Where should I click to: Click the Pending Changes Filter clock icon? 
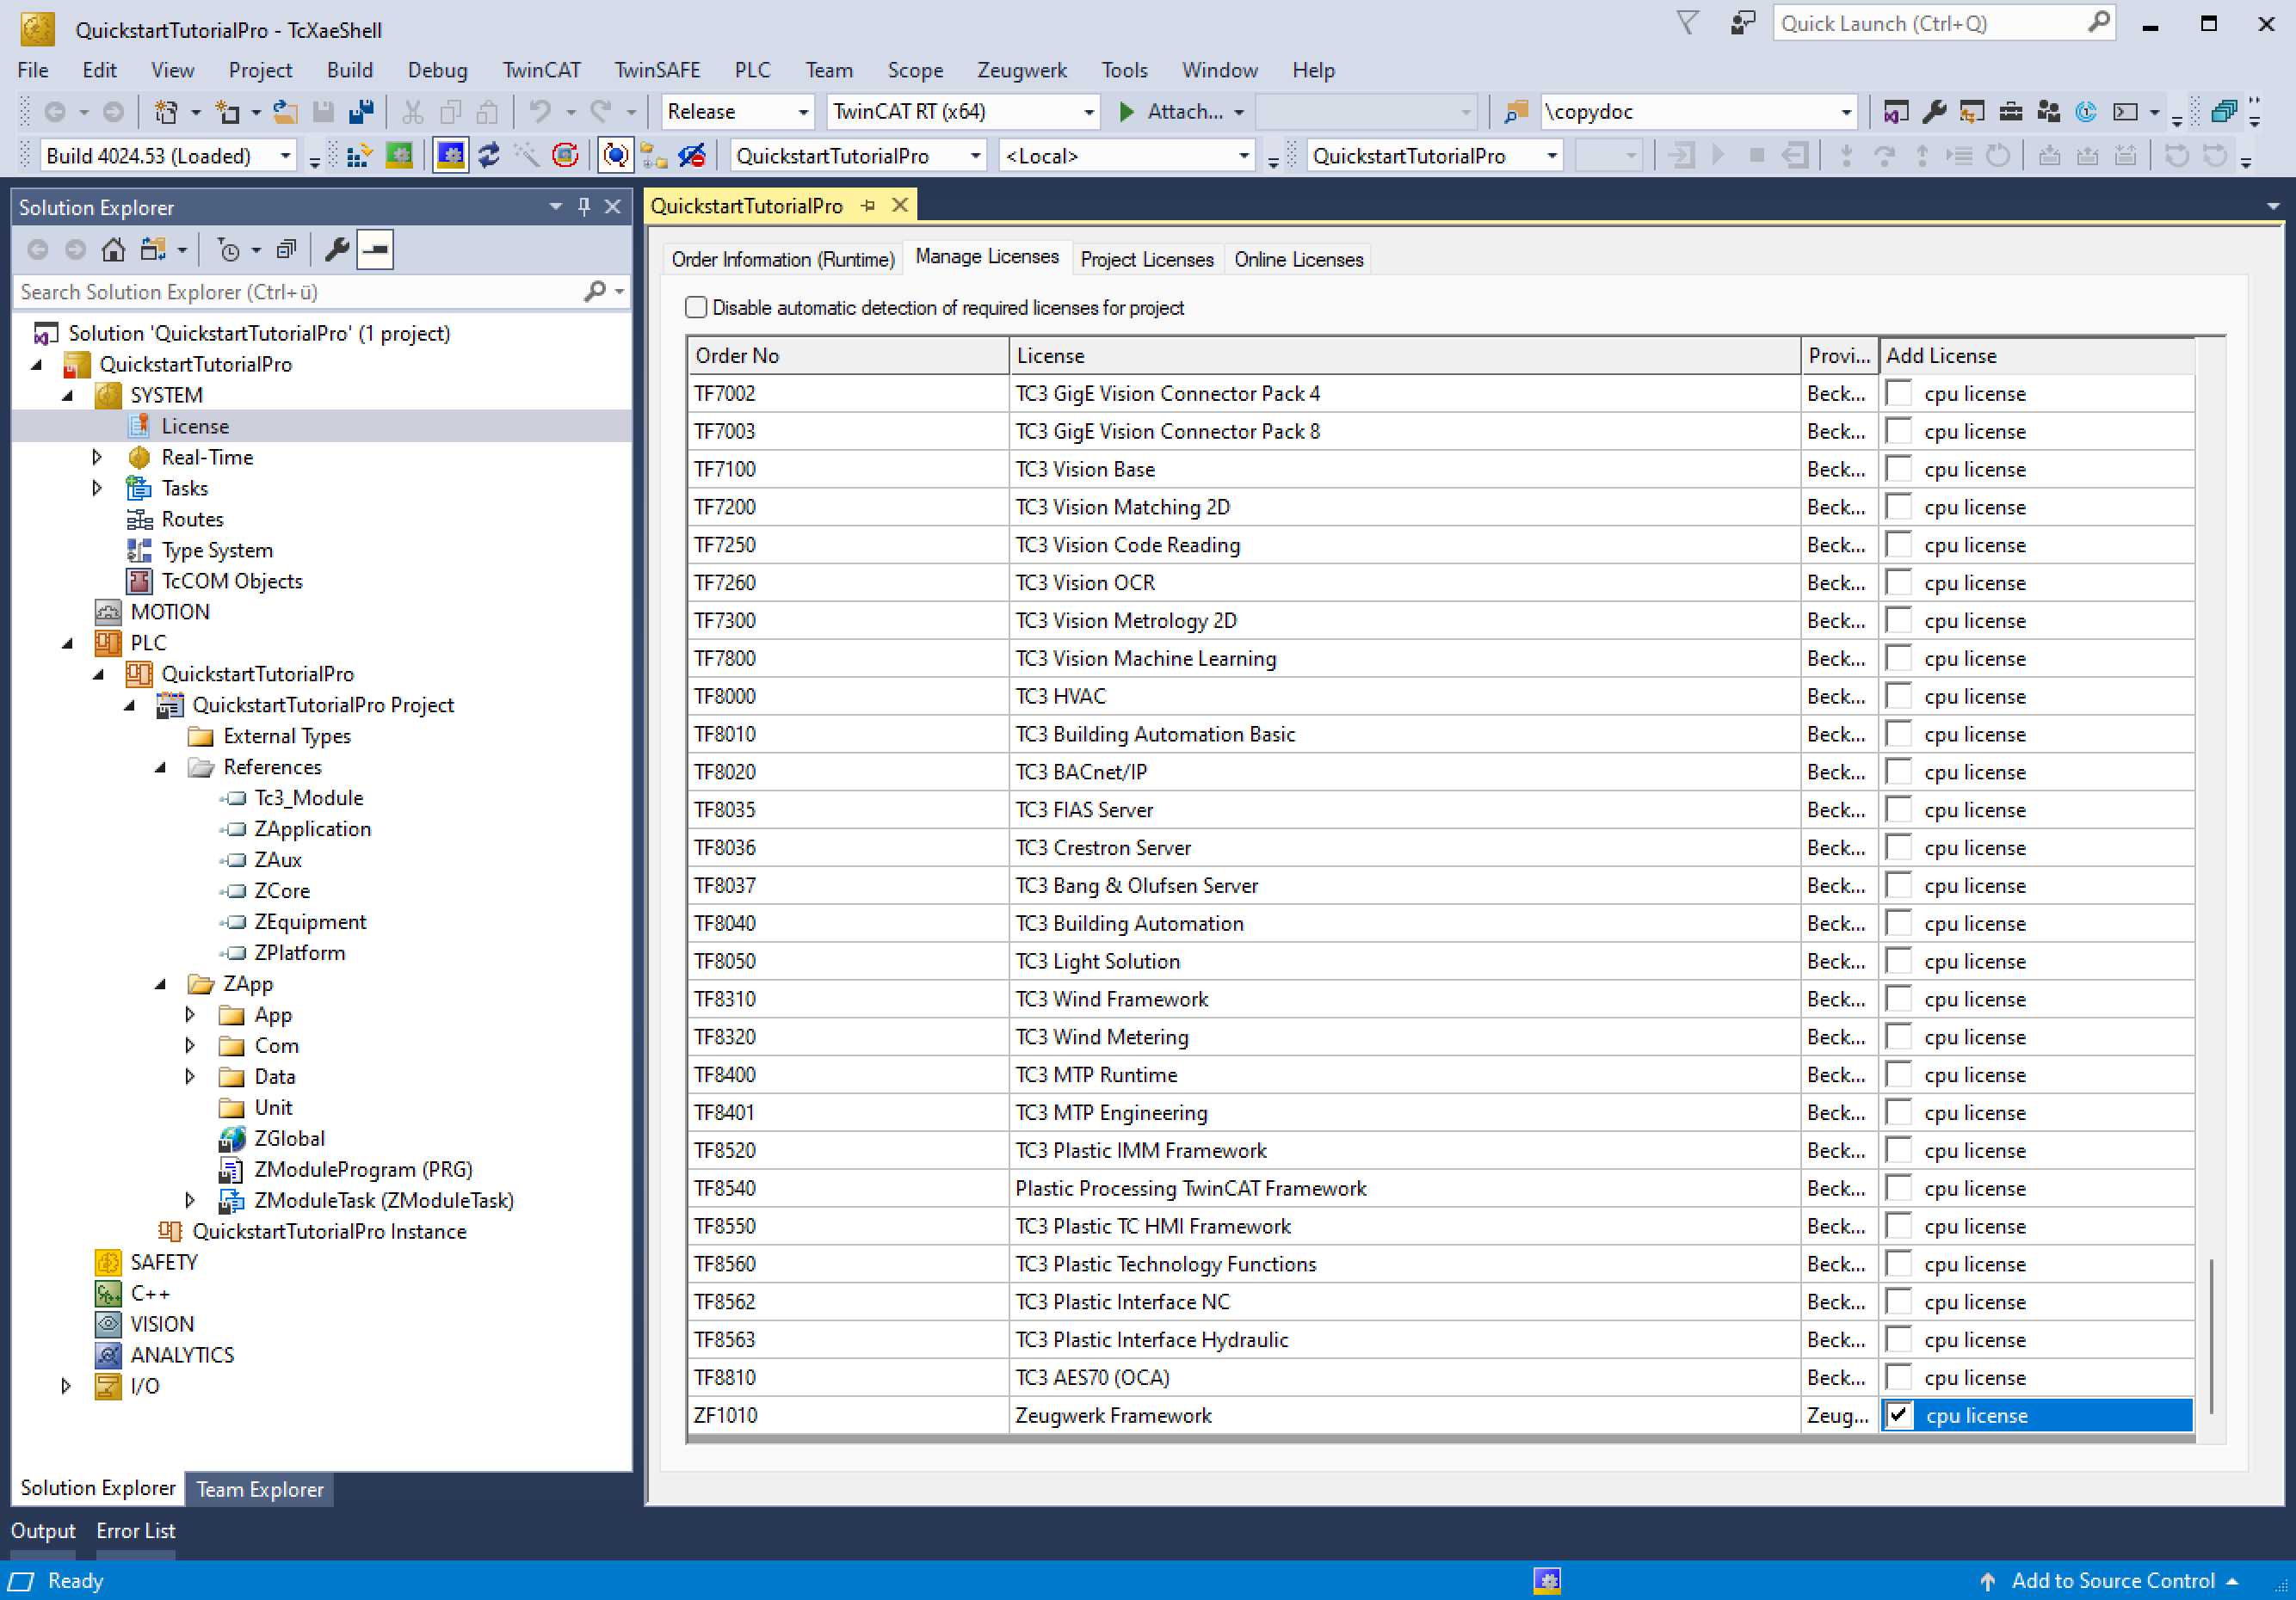pos(229,249)
